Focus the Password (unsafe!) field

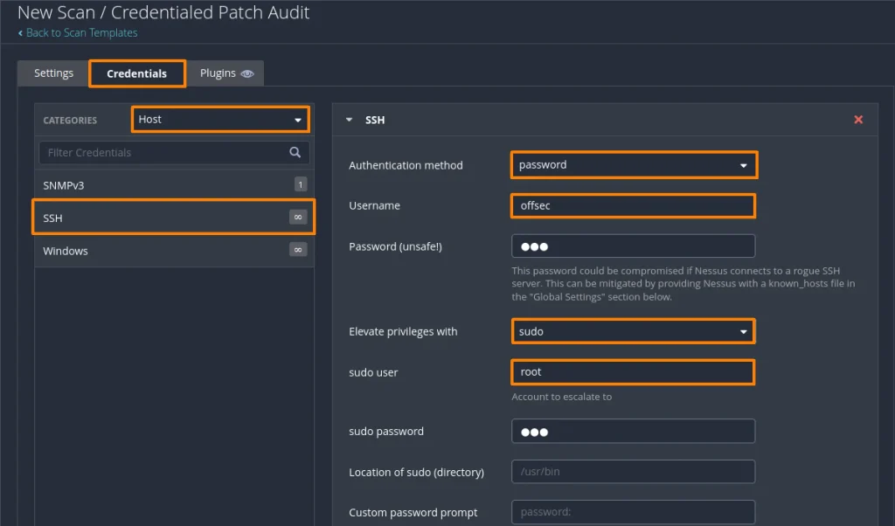(633, 246)
